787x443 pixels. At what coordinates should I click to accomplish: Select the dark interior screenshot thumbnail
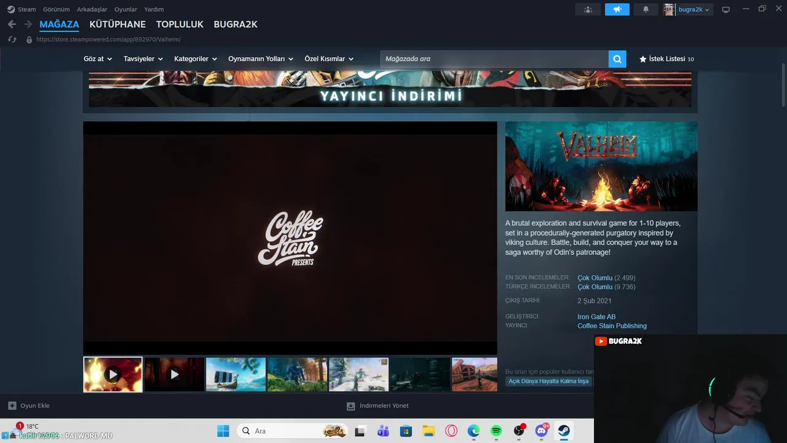421,374
